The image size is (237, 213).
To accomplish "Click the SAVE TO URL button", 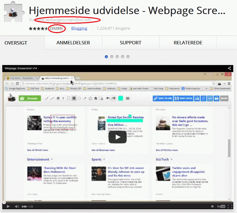I will click(163, 98).
